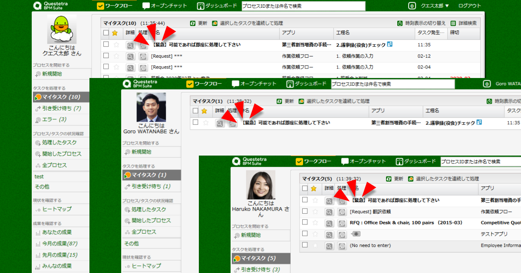This screenshot has height=273, width=521.
Task: Open ワークフロー tab in クエス太郎's window
Action: [114, 6]
